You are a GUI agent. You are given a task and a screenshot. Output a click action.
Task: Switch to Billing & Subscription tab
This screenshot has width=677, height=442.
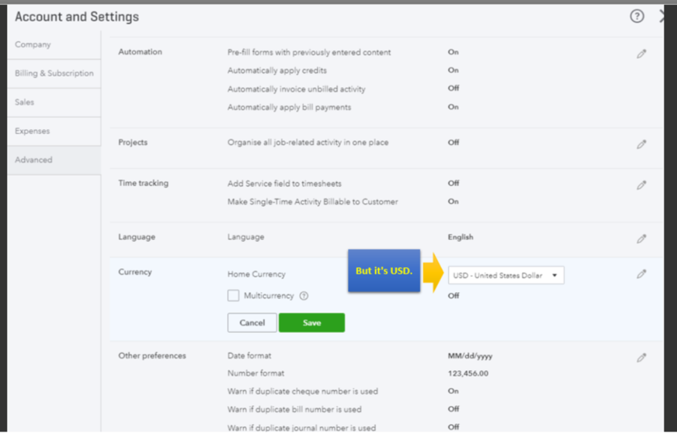pos(54,74)
